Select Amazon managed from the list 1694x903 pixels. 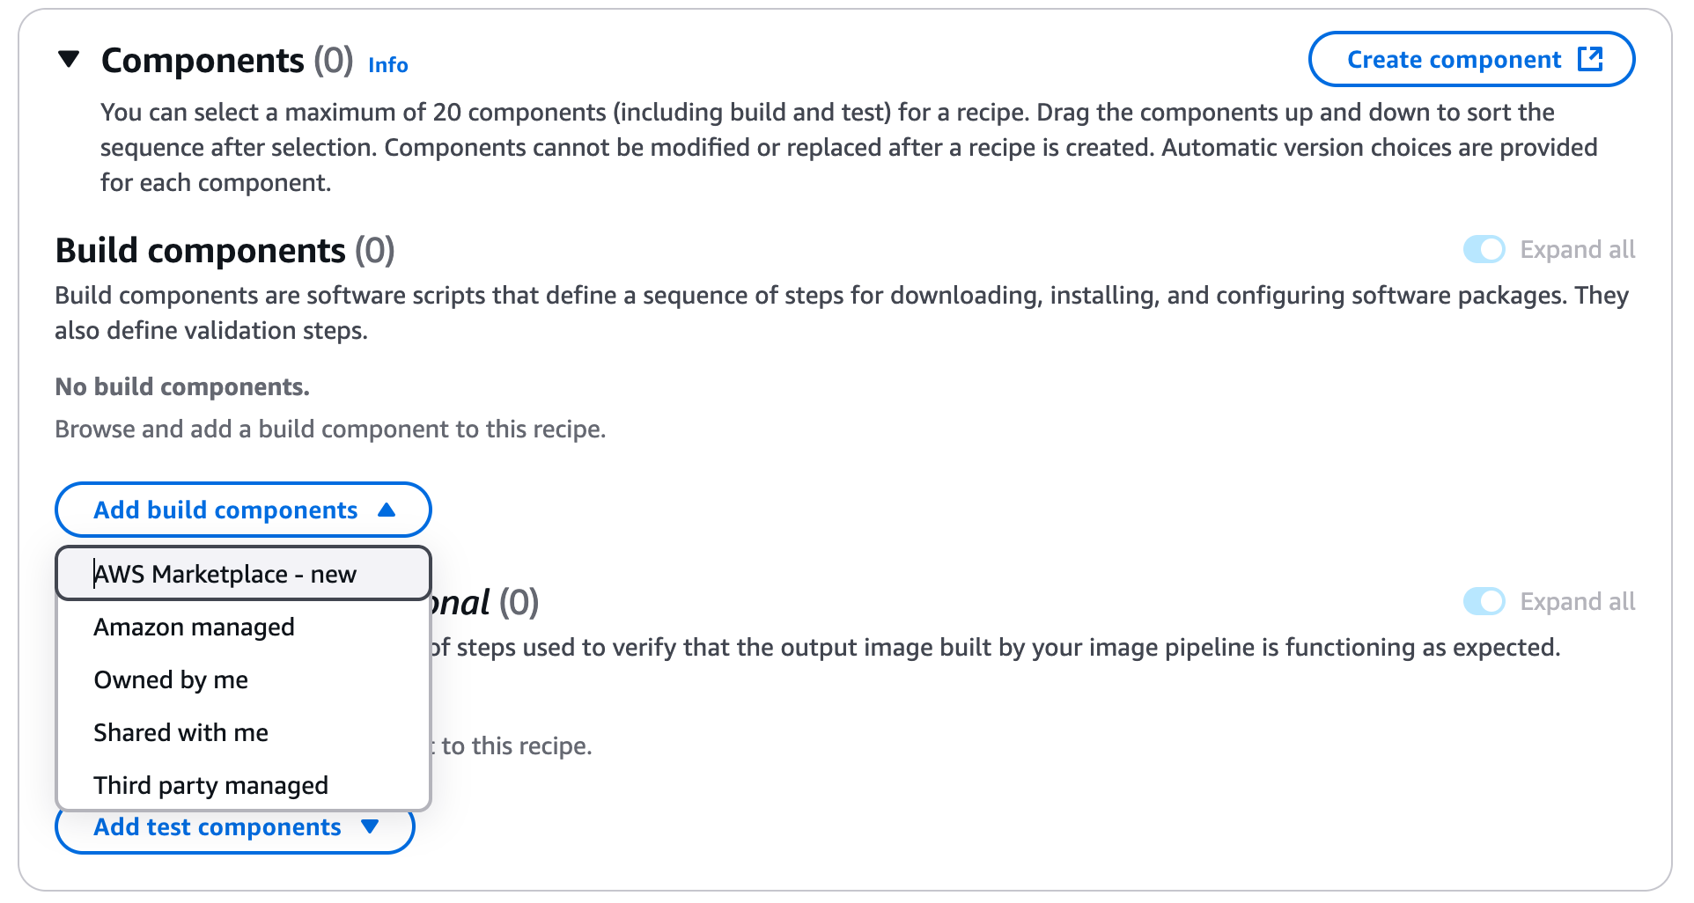point(195,627)
